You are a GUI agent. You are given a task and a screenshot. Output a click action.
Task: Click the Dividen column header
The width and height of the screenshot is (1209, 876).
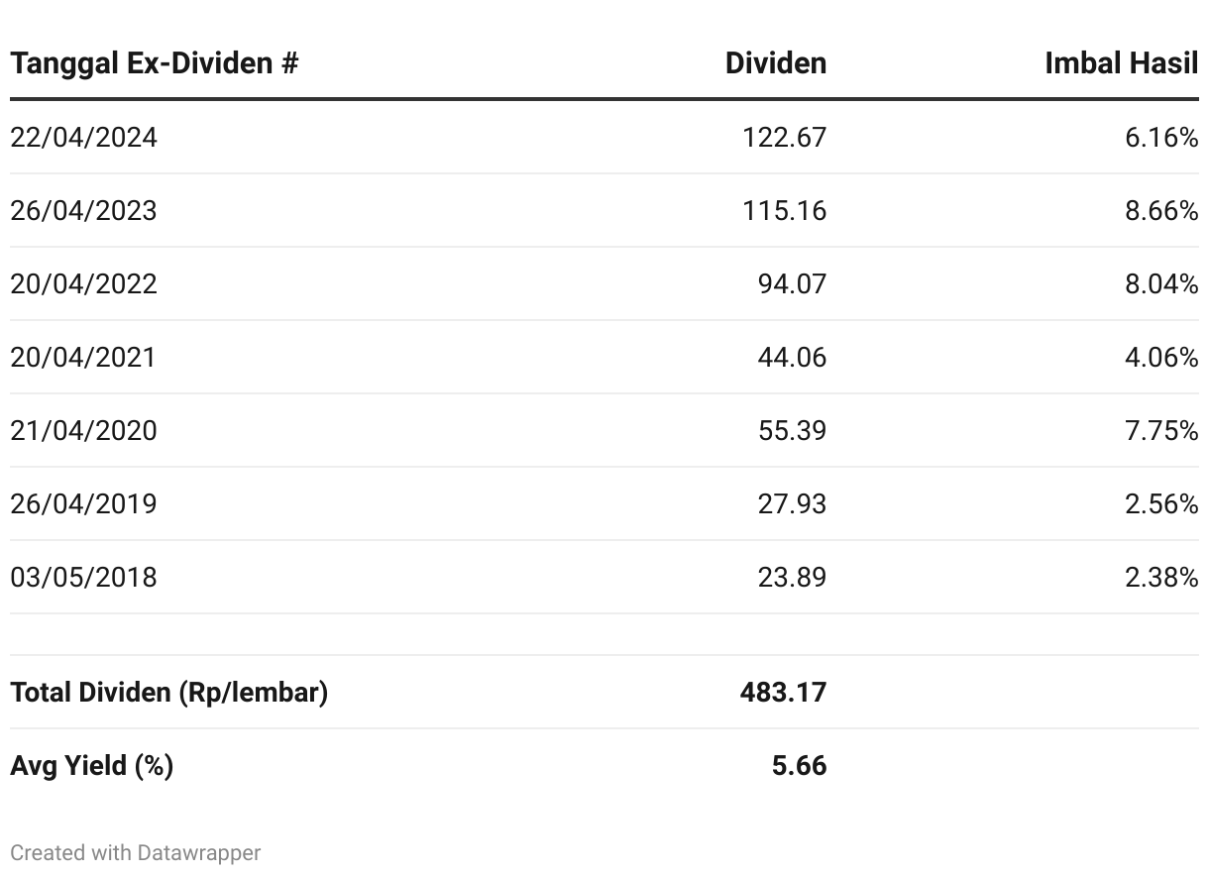775,63
